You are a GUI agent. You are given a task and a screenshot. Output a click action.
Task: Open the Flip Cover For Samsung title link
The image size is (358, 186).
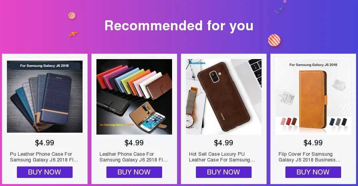[x=309, y=157]
